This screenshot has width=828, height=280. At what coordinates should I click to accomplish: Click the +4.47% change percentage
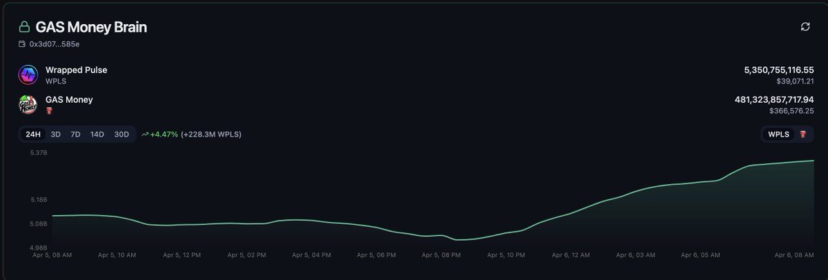(x=164, y=134)
